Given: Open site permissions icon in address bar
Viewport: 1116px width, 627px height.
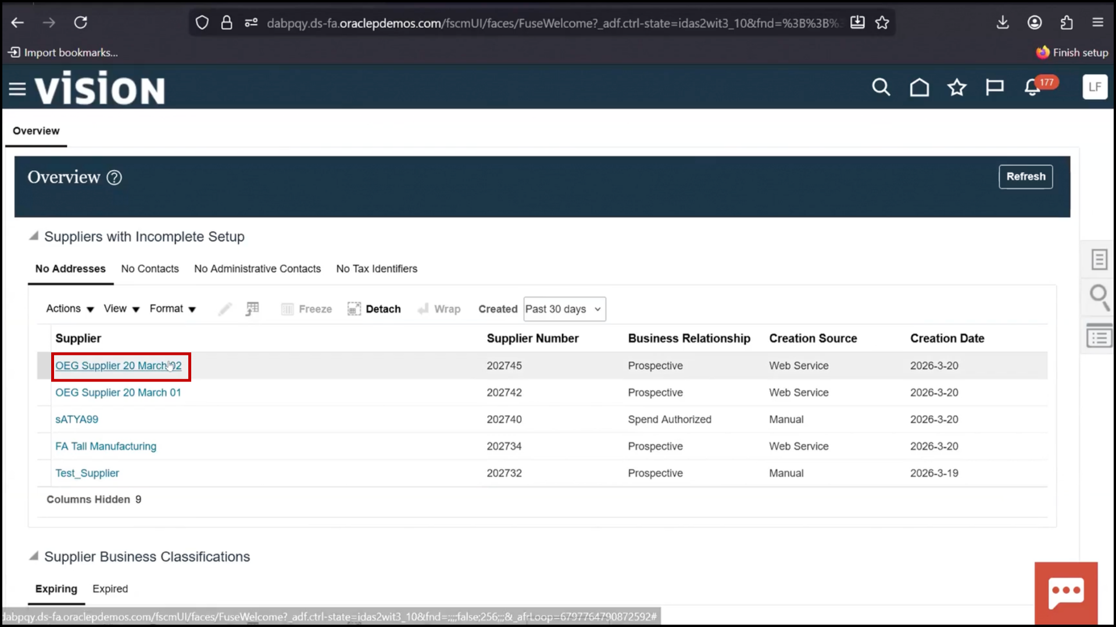Looking at the screenshot, I should [x=251, y=23].
